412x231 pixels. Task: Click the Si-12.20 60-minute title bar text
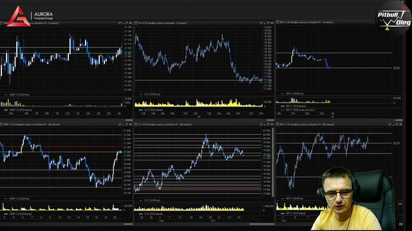tap(165, 124)
